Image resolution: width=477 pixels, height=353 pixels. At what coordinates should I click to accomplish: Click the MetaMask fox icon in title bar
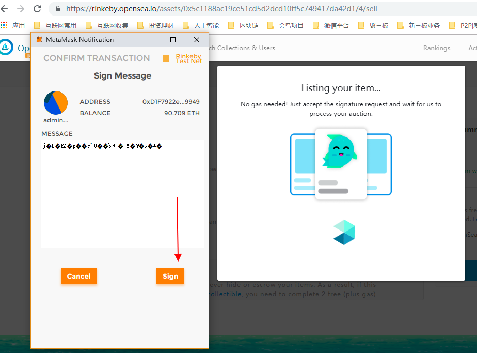pos(39,40)
